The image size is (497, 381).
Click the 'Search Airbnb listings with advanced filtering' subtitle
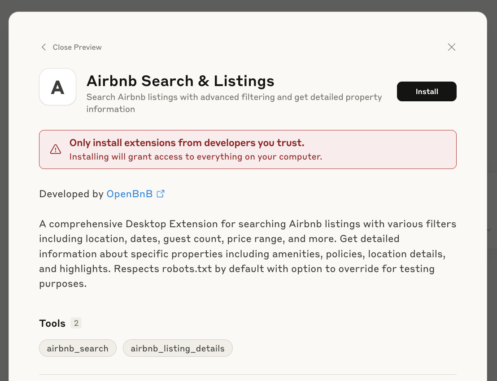234,103
